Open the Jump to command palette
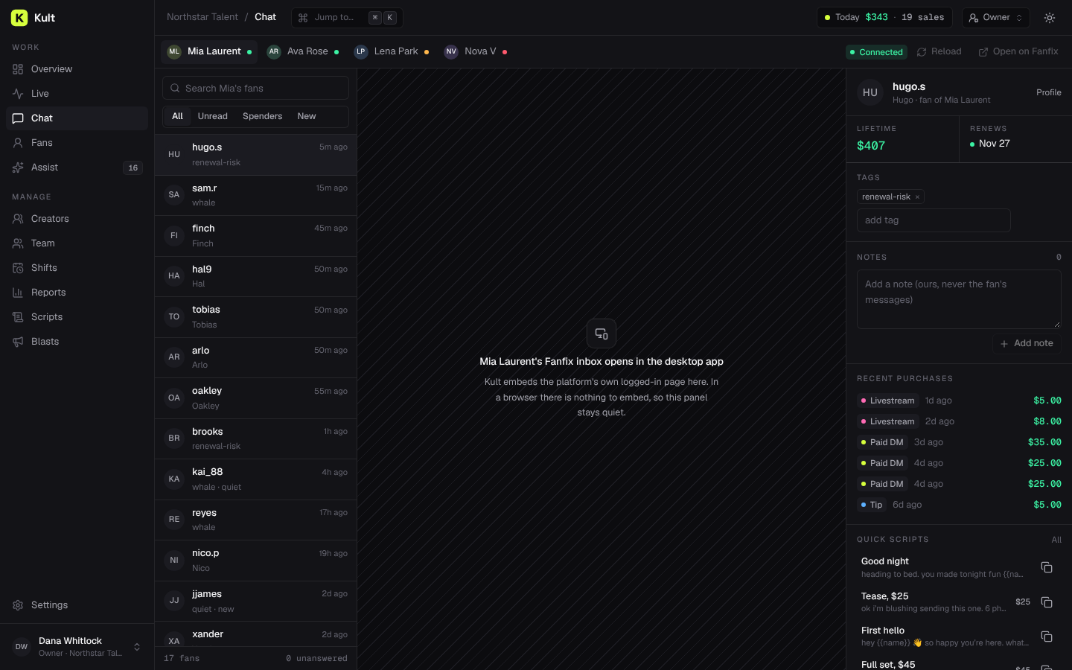The image size is (1072, 670). pos(347,18)
